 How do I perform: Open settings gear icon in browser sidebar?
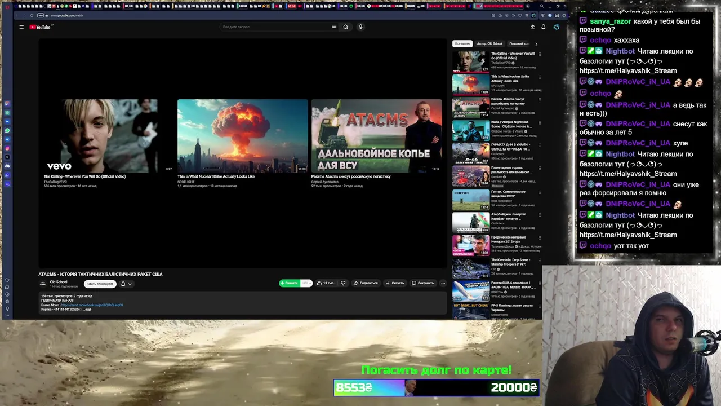[7, 301]
